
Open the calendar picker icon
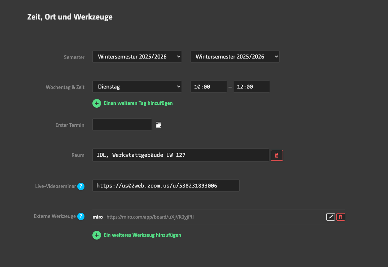point(158,125)
